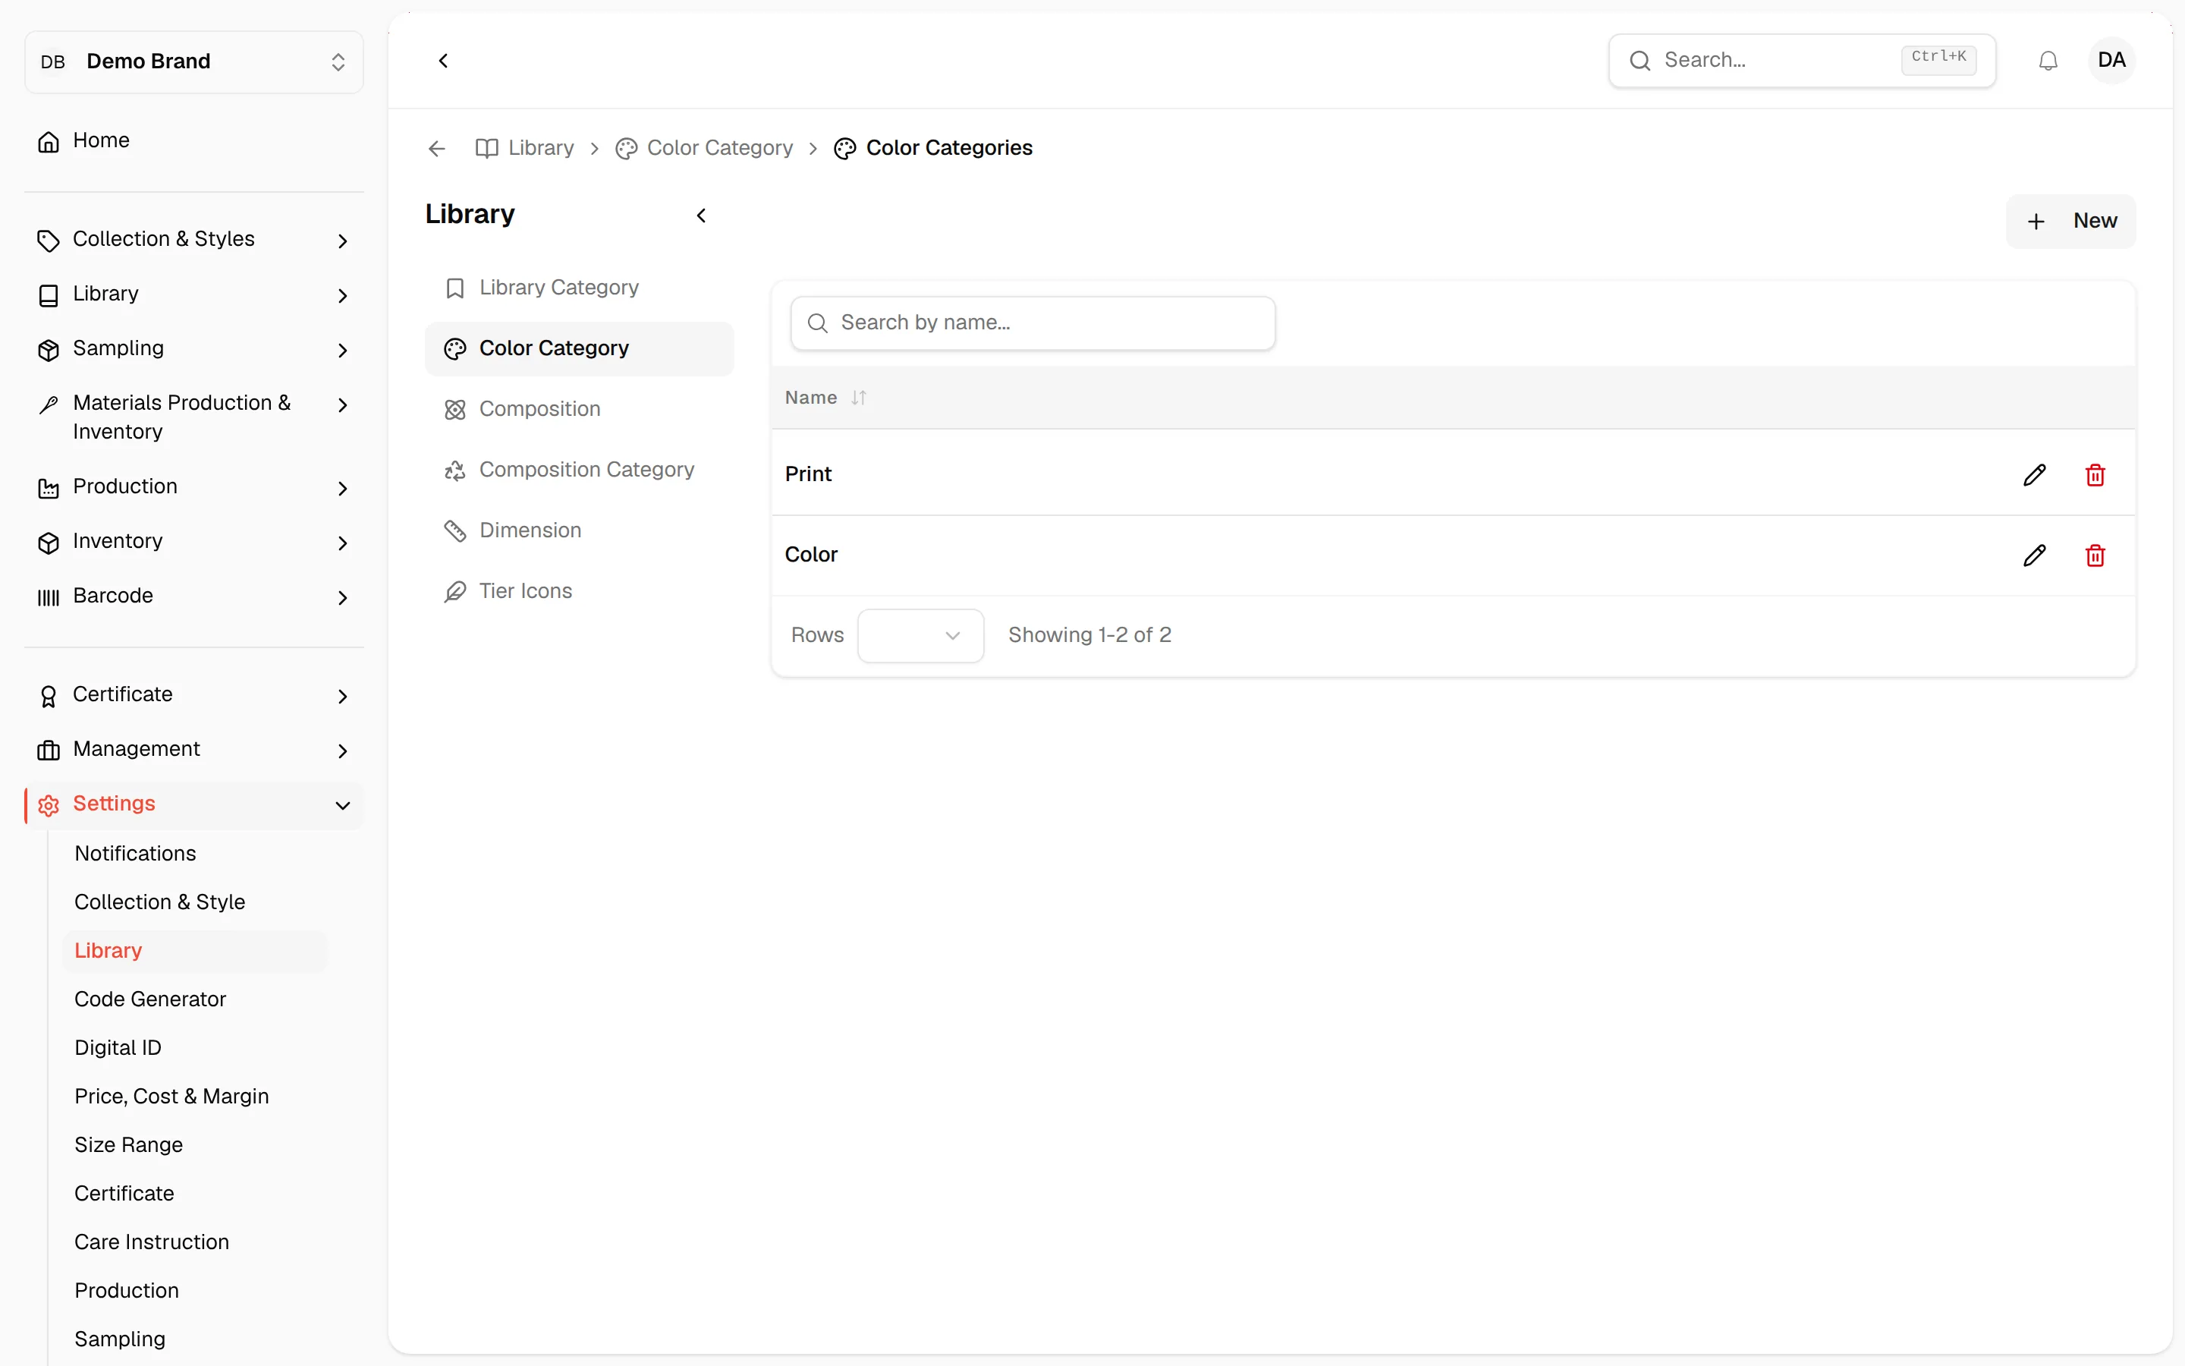
Task: Open the Demo Brand switcher
Action: (194, 61)
